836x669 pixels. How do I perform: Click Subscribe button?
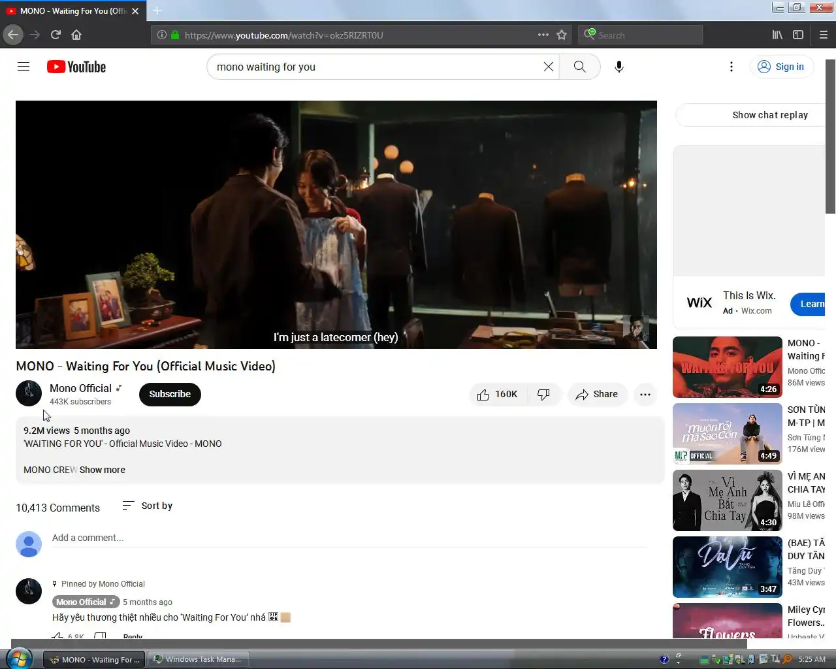pyautogui.click(x=170, y=394)
